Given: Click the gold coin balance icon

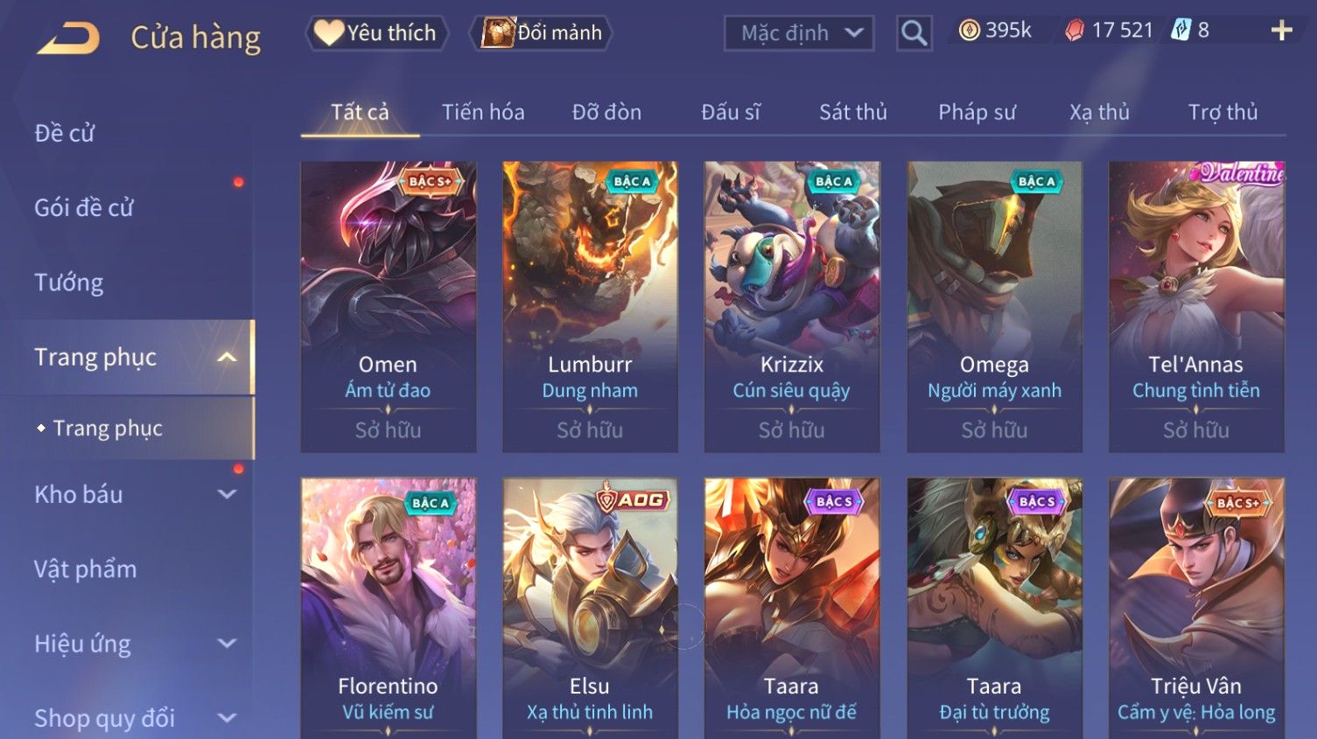Looking at the screenshot, I should [x=969, y=31].
